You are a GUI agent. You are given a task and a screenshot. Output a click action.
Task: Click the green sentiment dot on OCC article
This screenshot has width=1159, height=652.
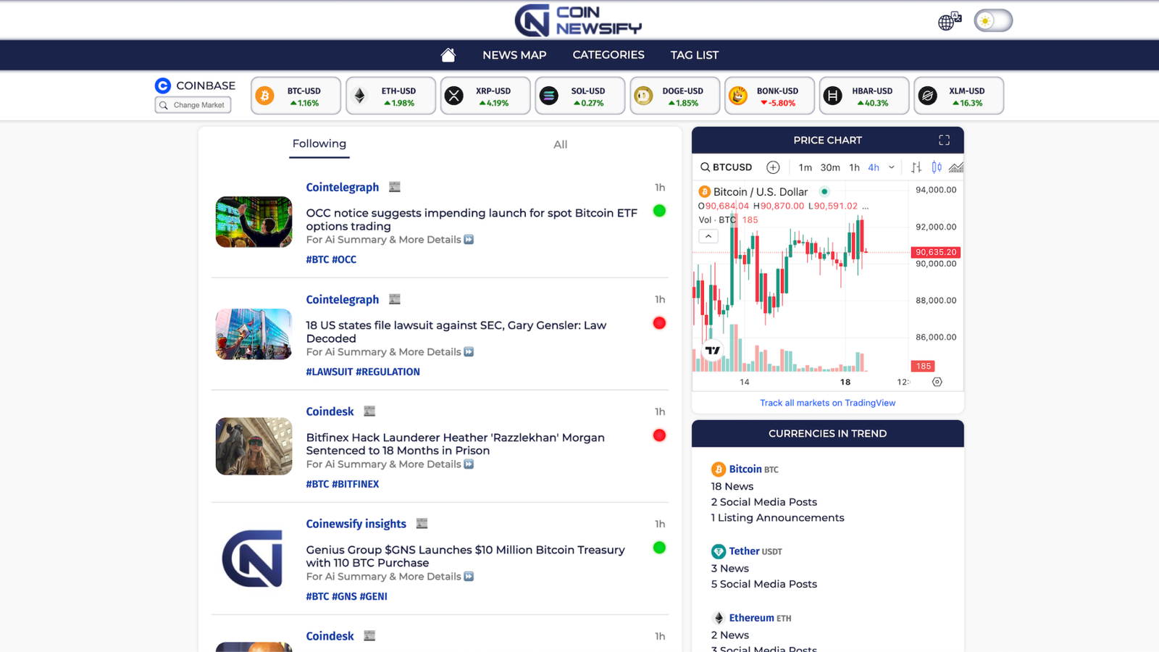click(659, 211)
